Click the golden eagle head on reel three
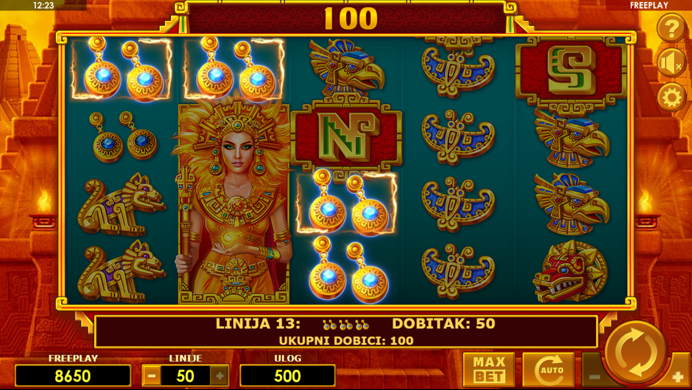 [346, 68]
